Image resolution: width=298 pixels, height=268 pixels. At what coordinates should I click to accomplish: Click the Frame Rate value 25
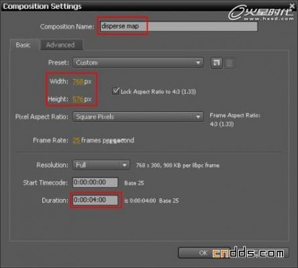[77, 141]
